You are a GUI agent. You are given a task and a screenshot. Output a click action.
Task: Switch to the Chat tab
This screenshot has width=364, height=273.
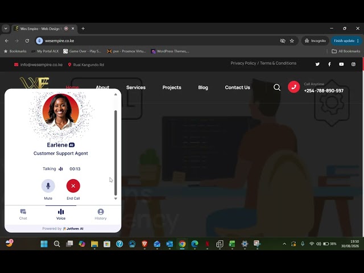(x=23, y=214)
